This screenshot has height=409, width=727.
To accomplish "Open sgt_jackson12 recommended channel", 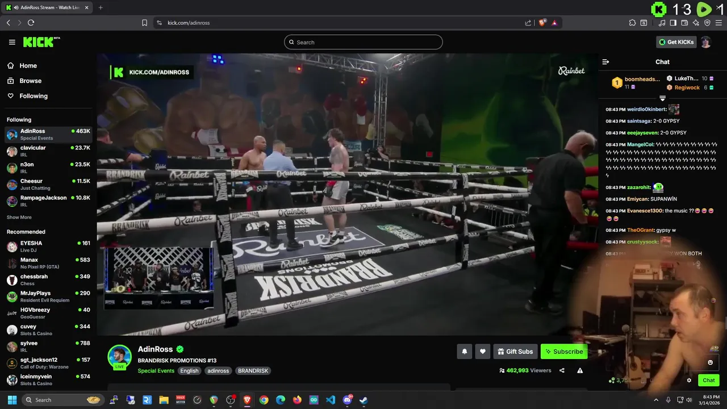I will coord(48,363).
